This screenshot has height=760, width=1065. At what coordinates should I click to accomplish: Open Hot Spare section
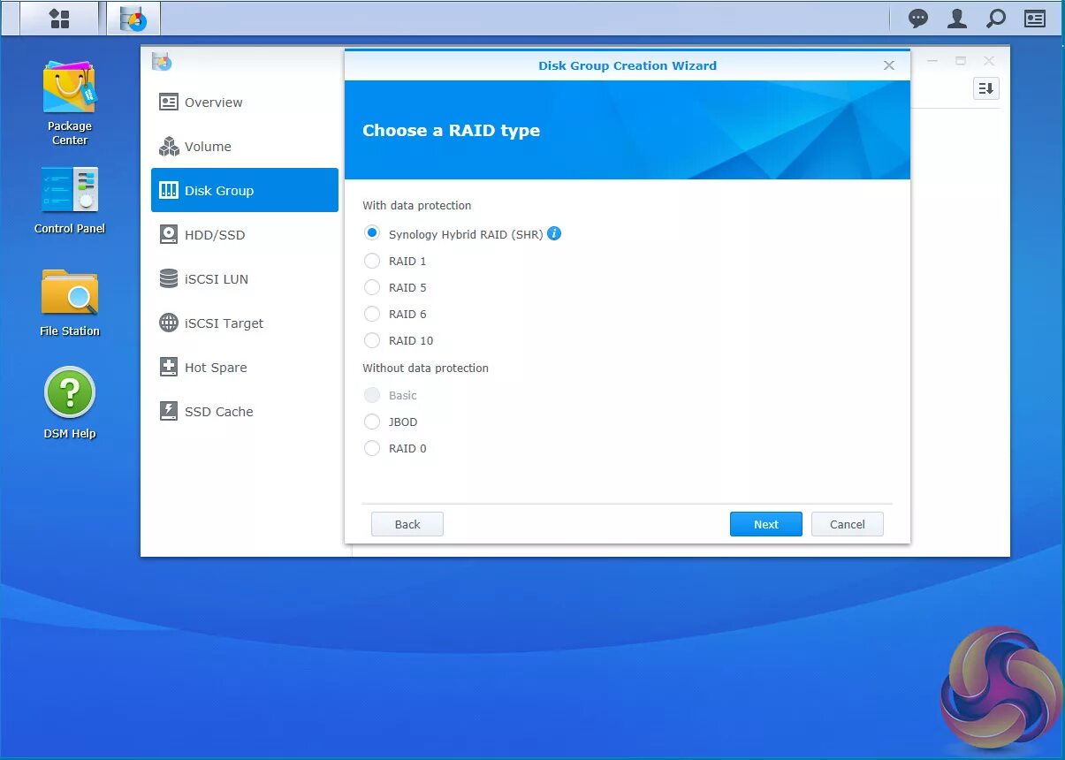click(245, 368)
